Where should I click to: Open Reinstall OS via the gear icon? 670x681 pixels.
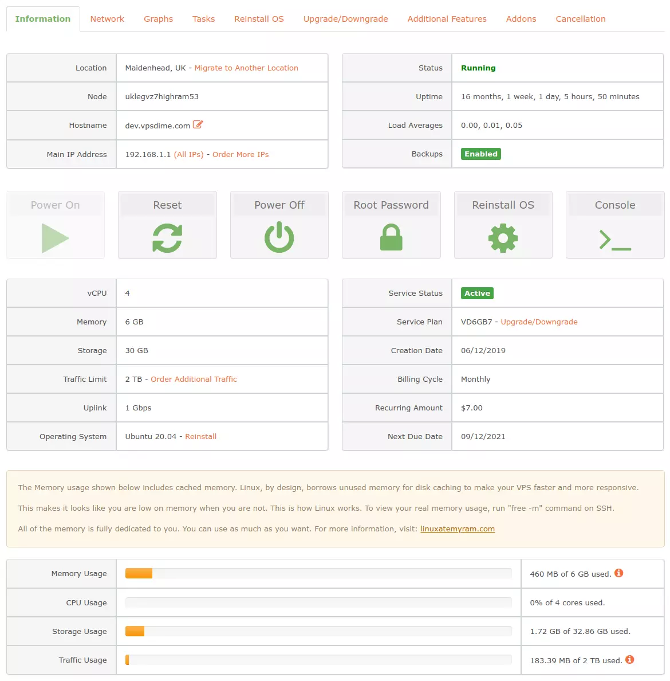[x=503, y=238]
